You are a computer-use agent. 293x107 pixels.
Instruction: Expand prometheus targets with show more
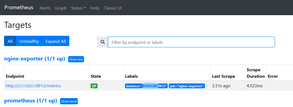pos(69,101)
